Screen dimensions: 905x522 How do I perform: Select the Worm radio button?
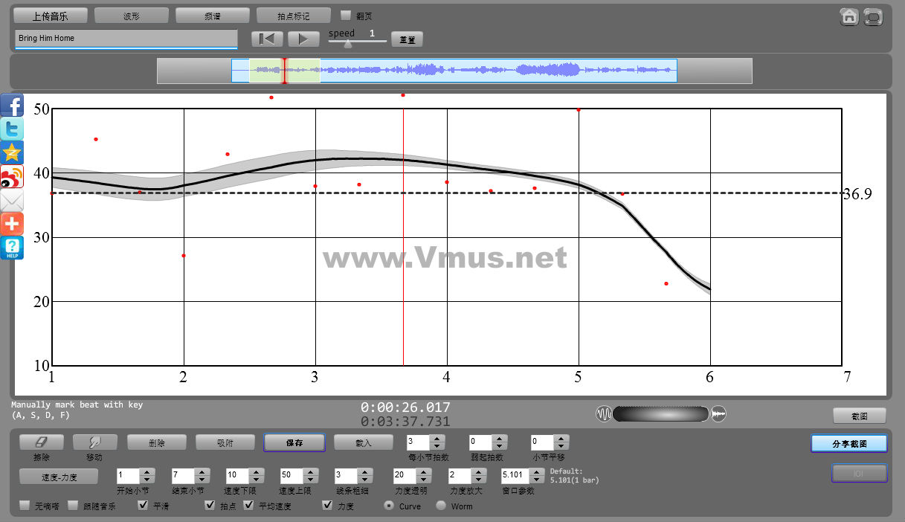click(441, 506)
